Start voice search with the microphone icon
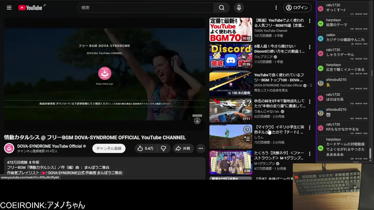The width and height of the screenshot is (374, 210). pyautogui.click(x=239, y=8)
